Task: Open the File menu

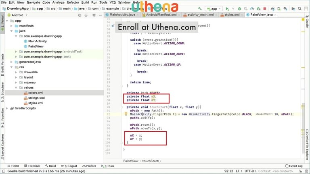Action: [x=4, y=2]
